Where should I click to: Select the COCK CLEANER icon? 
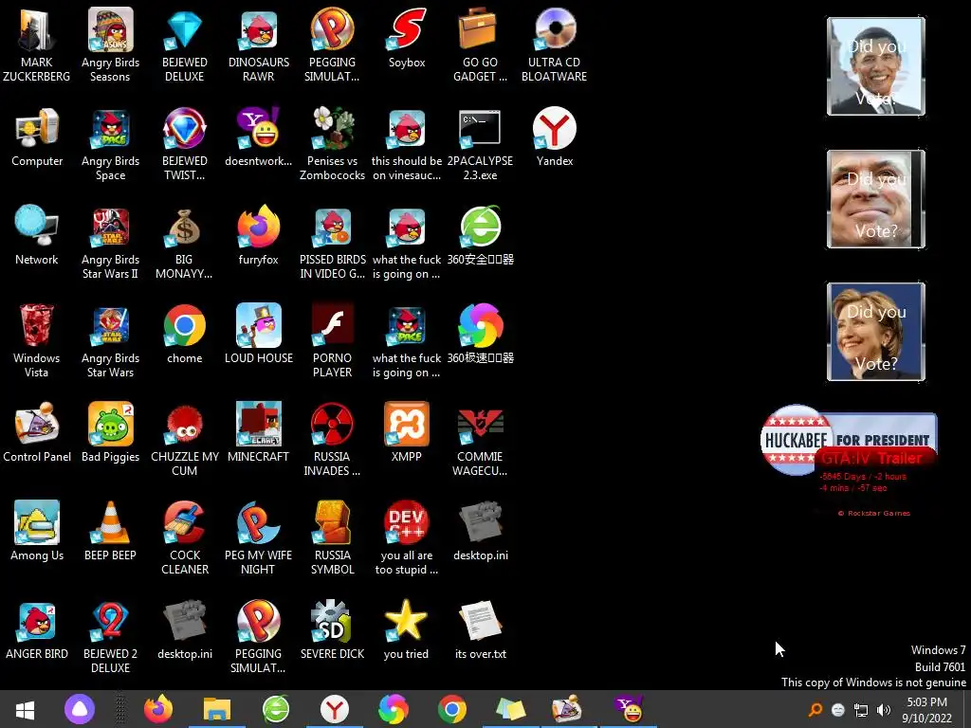pyautogui.click(x=184, y=537)
